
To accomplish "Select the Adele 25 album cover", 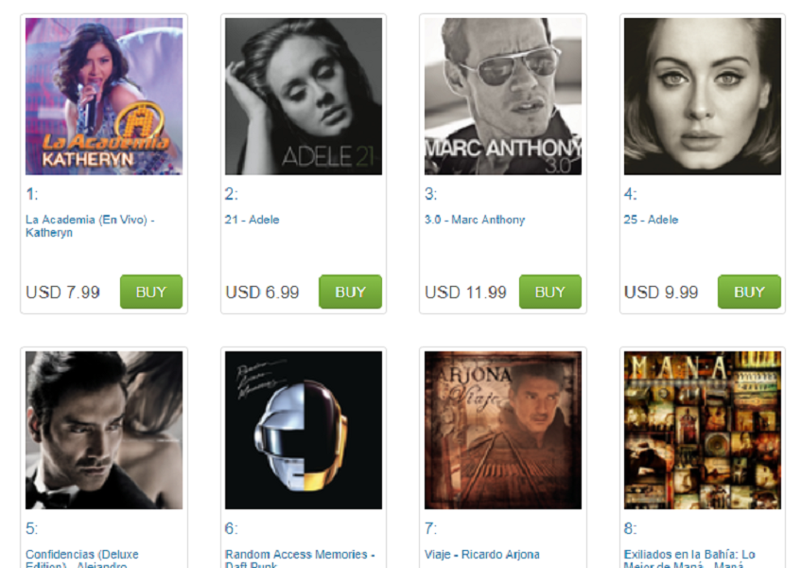I will point(703,97).
